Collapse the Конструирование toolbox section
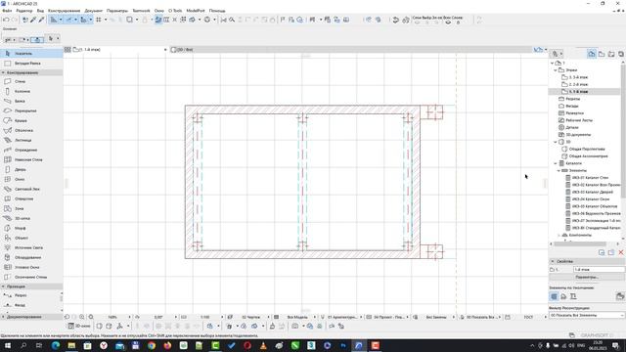This screenshot has height=352, width=626. (x=4, y=72)
